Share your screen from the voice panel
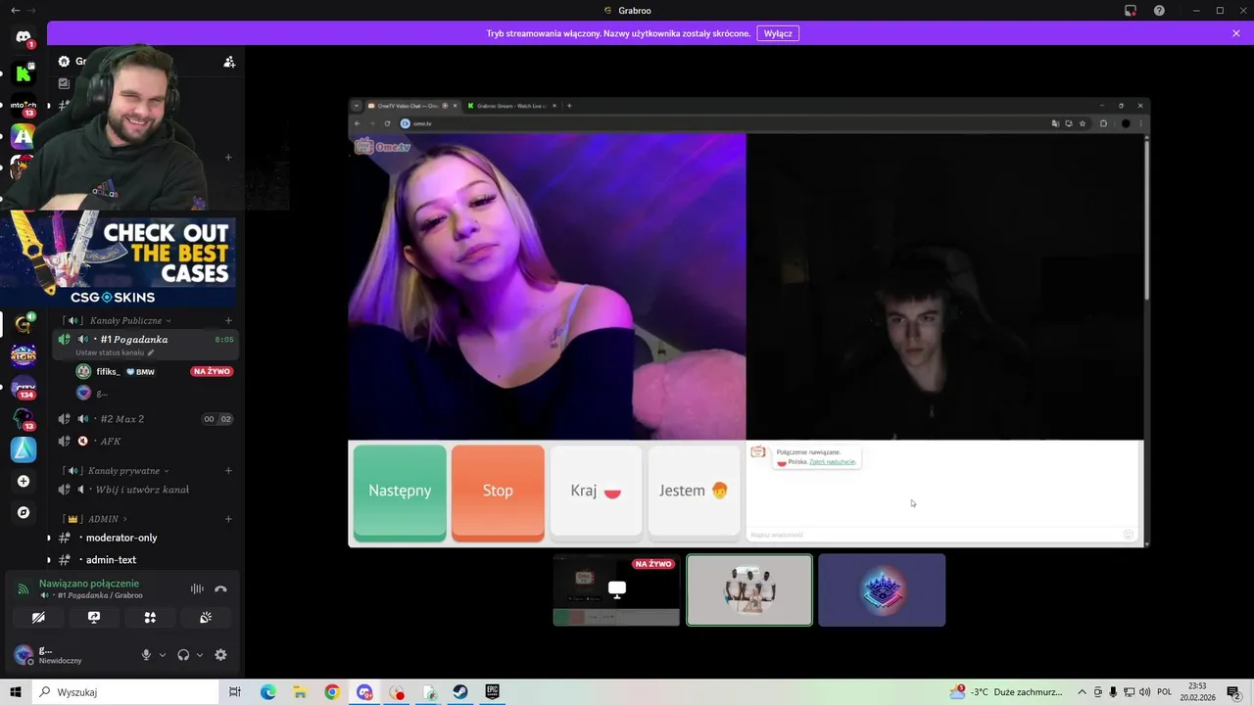 (x=94, y=618)
